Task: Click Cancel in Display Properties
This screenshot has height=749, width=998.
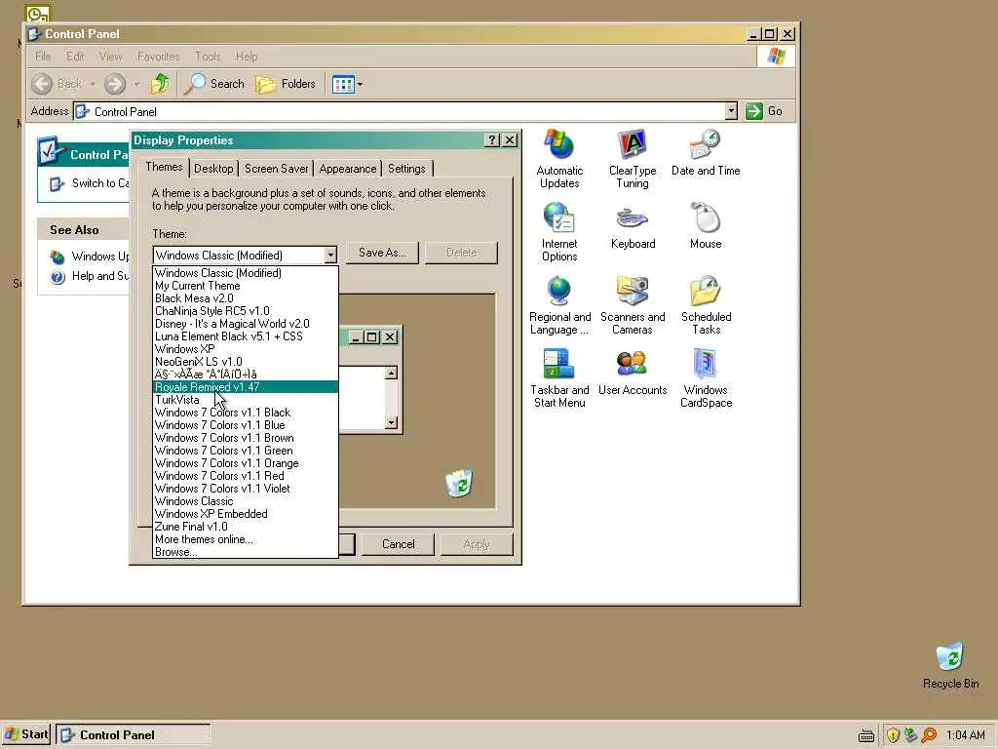Action: point(398,544)
